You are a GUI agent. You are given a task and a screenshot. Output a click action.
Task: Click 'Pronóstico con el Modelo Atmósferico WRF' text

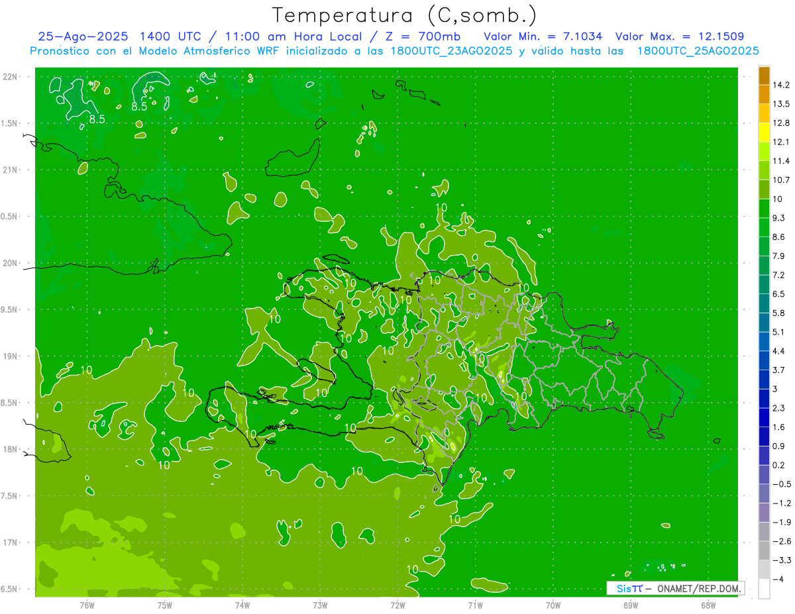154,51
